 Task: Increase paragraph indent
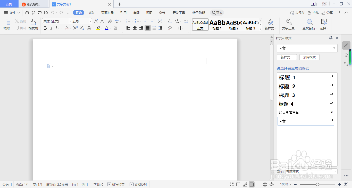[x=153, y=21]
